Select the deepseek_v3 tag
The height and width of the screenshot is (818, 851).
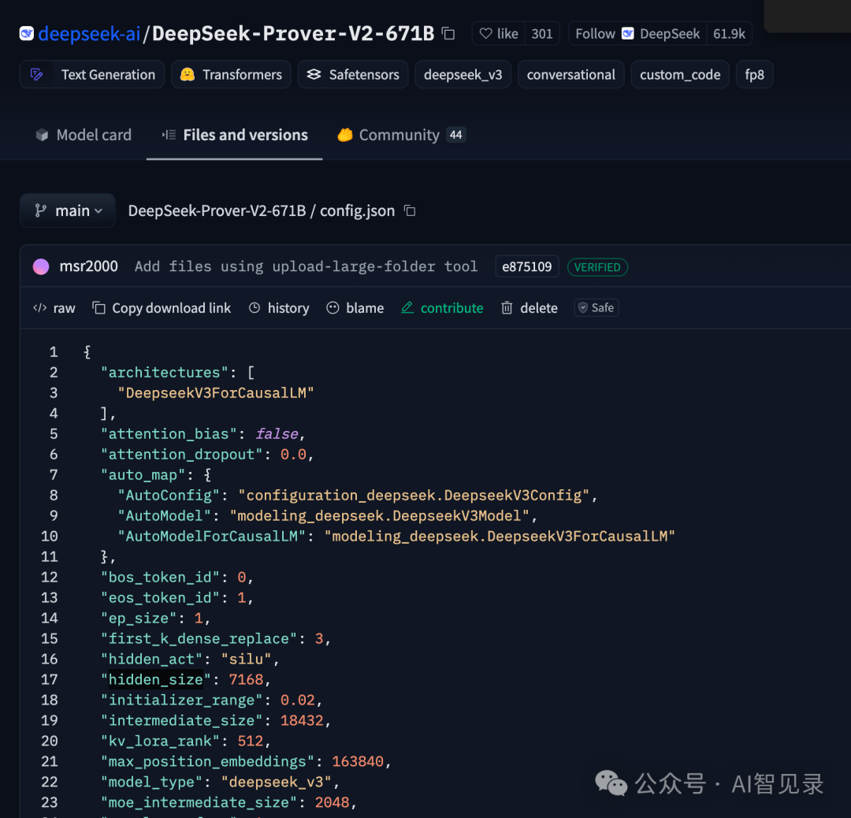(x=463, y=74)
